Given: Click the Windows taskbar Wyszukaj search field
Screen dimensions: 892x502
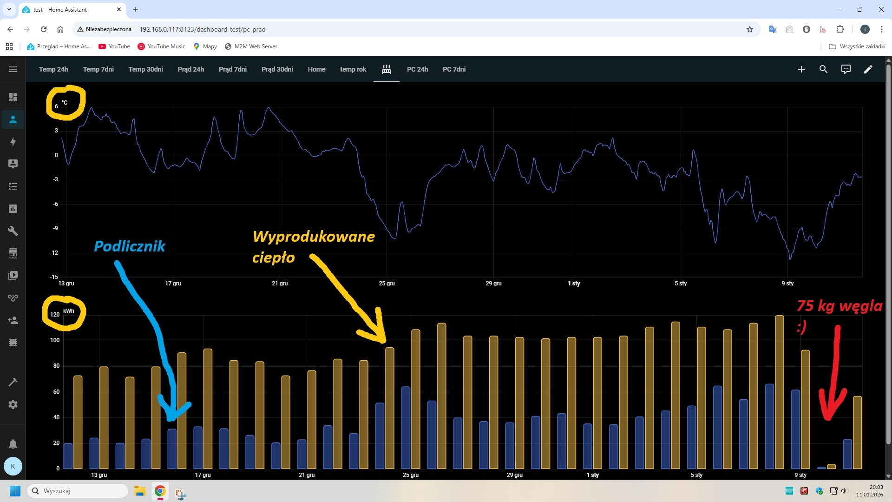Looking at the screenshot, I should pyautogui.click(x=79, y=491).
